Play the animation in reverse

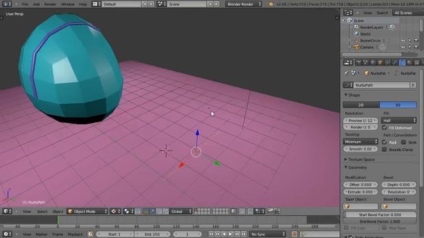click(224, 234)
